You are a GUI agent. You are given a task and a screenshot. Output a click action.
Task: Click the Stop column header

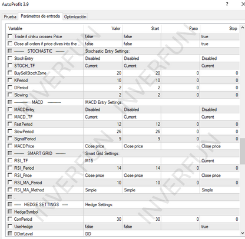point(220,29)
